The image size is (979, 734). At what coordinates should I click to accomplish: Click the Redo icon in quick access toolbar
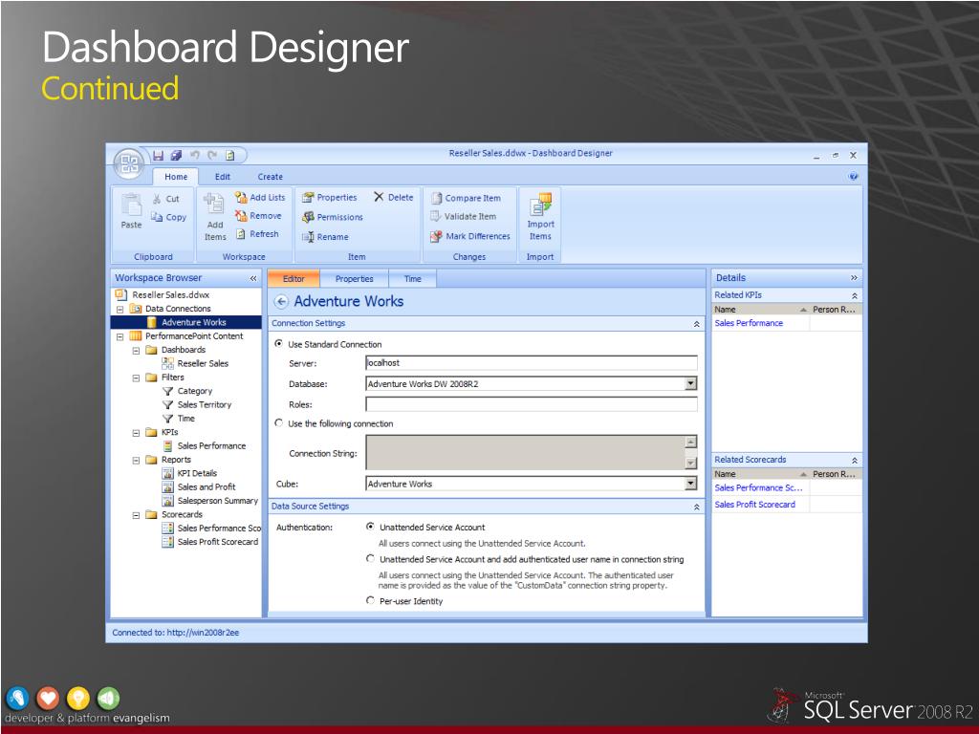tap(212, 155)
